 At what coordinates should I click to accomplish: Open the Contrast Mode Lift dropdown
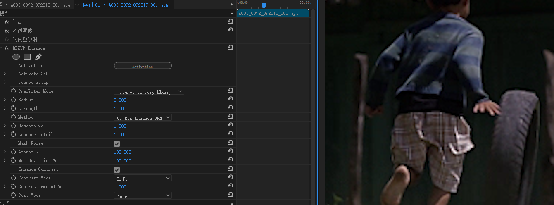point(143,178)
